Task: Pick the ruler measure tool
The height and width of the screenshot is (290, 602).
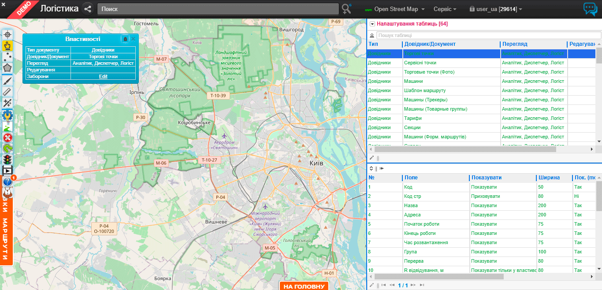Action: tap(7, 91)
